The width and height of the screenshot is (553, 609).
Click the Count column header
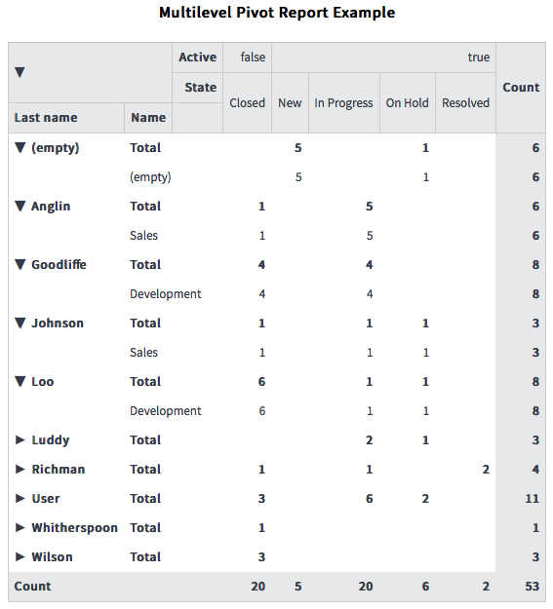(521, 88)
